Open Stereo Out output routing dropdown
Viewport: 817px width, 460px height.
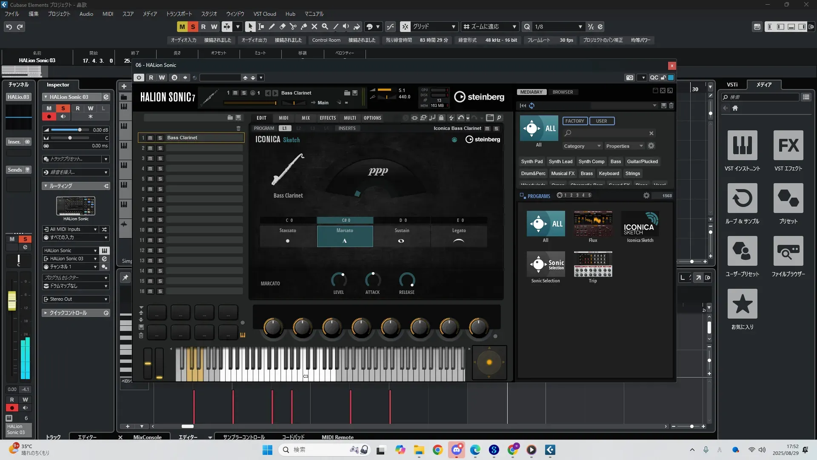pos(76,299)
